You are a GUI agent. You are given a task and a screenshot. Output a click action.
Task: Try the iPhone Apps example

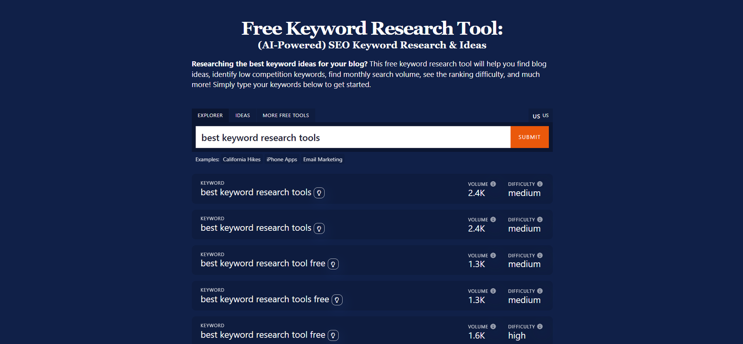click(x=282, y=159)
